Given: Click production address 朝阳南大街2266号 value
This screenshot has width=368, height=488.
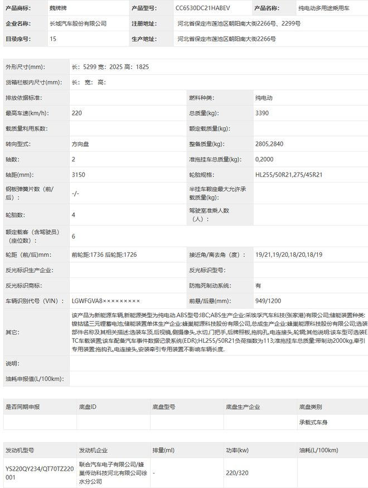Looking at the screenshot, I should tap(226, 39).
